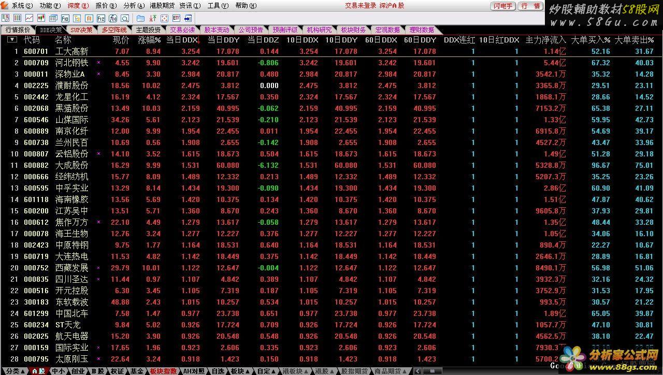Viewport: 663px width, 375px height.
Task: Click the red-green up/down arrows icon
Action: (153, 19)
